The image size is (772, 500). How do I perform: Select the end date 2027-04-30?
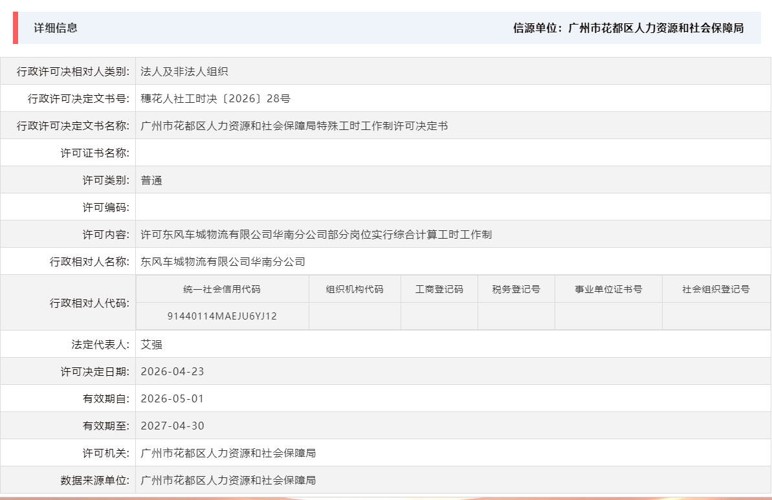coord(172,426)
